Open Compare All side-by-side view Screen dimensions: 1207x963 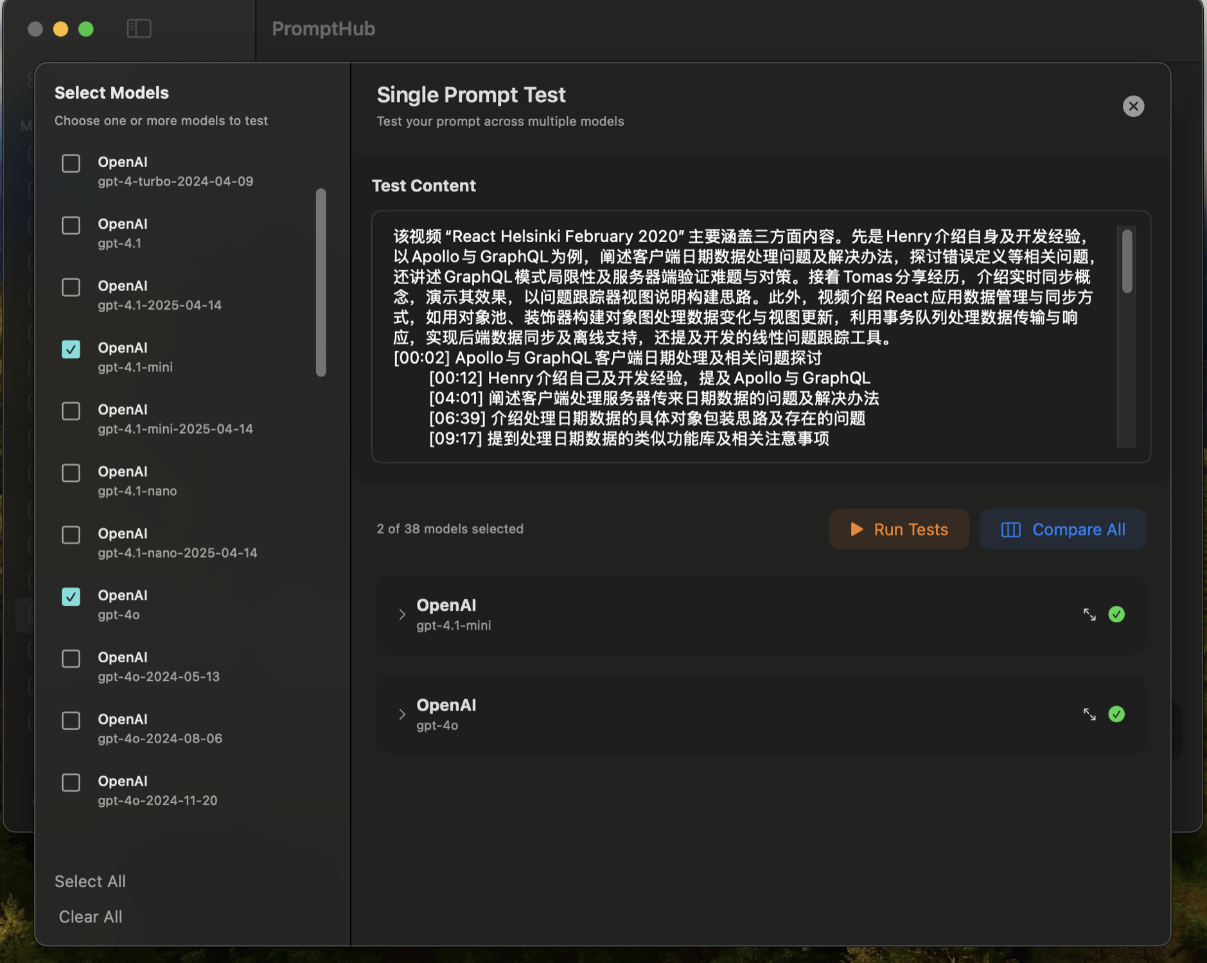(1062, 529)
